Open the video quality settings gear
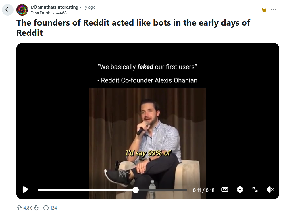Viewport: 287px width, 217px height. click(240, 190)
